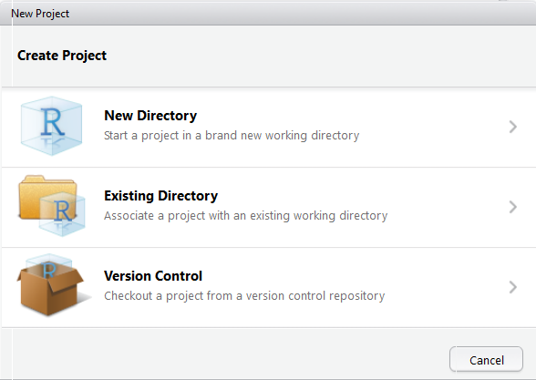This screenshot has height=380, width=536.
Task: Click 'Associate a project with an existing working directory'
Action: (x=246, y=216)
